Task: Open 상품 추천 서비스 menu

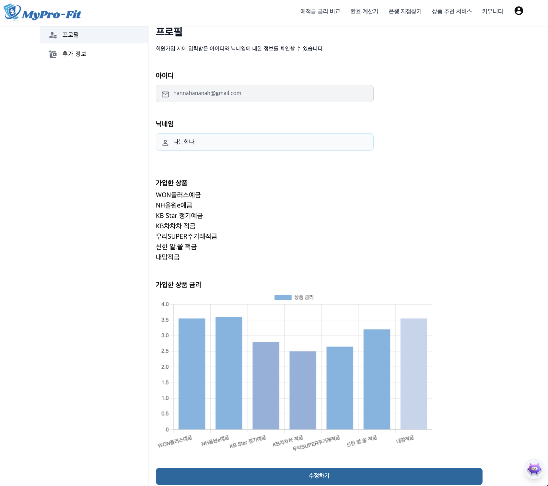Action: coord(452,11)
